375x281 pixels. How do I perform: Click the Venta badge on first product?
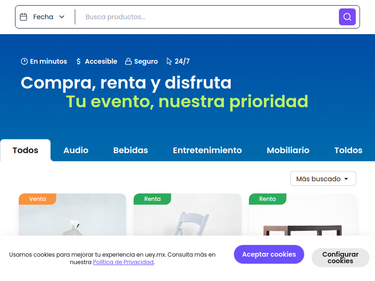click(37, 199)
